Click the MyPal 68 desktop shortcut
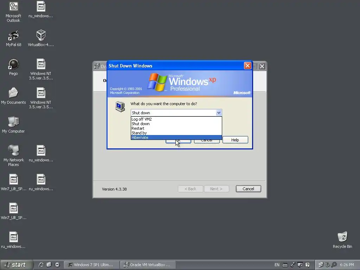360x270 pixels. (13, 38)
